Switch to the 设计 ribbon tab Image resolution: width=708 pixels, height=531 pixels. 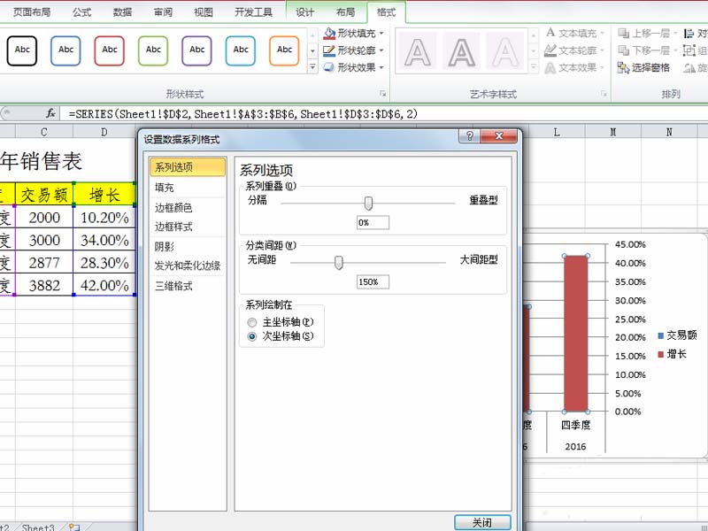tap(305, 12)
